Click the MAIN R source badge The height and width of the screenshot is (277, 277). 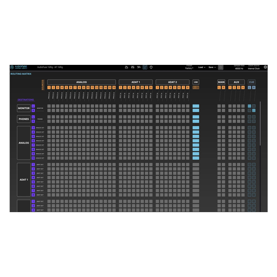tap(224, 87)
